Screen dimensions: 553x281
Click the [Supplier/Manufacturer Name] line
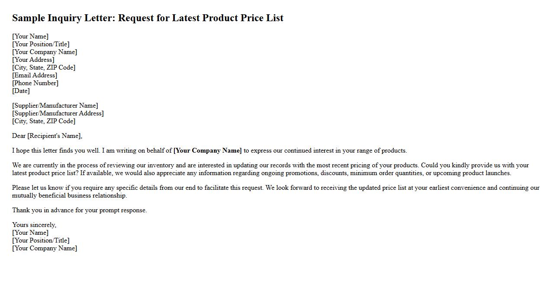(x=55, y=105)
